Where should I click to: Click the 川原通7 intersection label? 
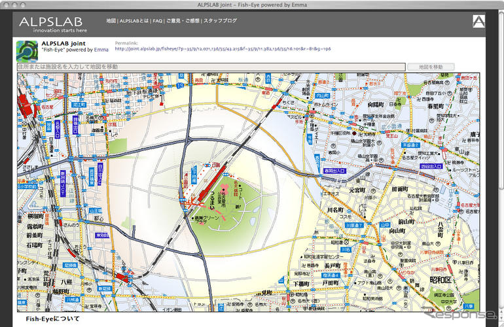click(x=354, y=225)
